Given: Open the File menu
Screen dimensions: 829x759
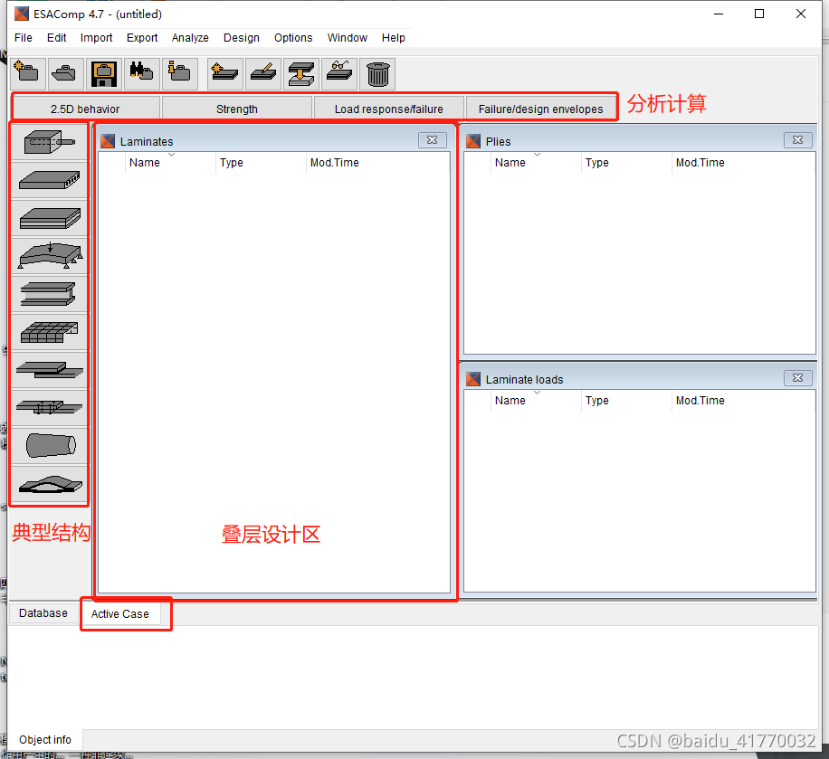Looking at the screenshot, I should 24,37.
